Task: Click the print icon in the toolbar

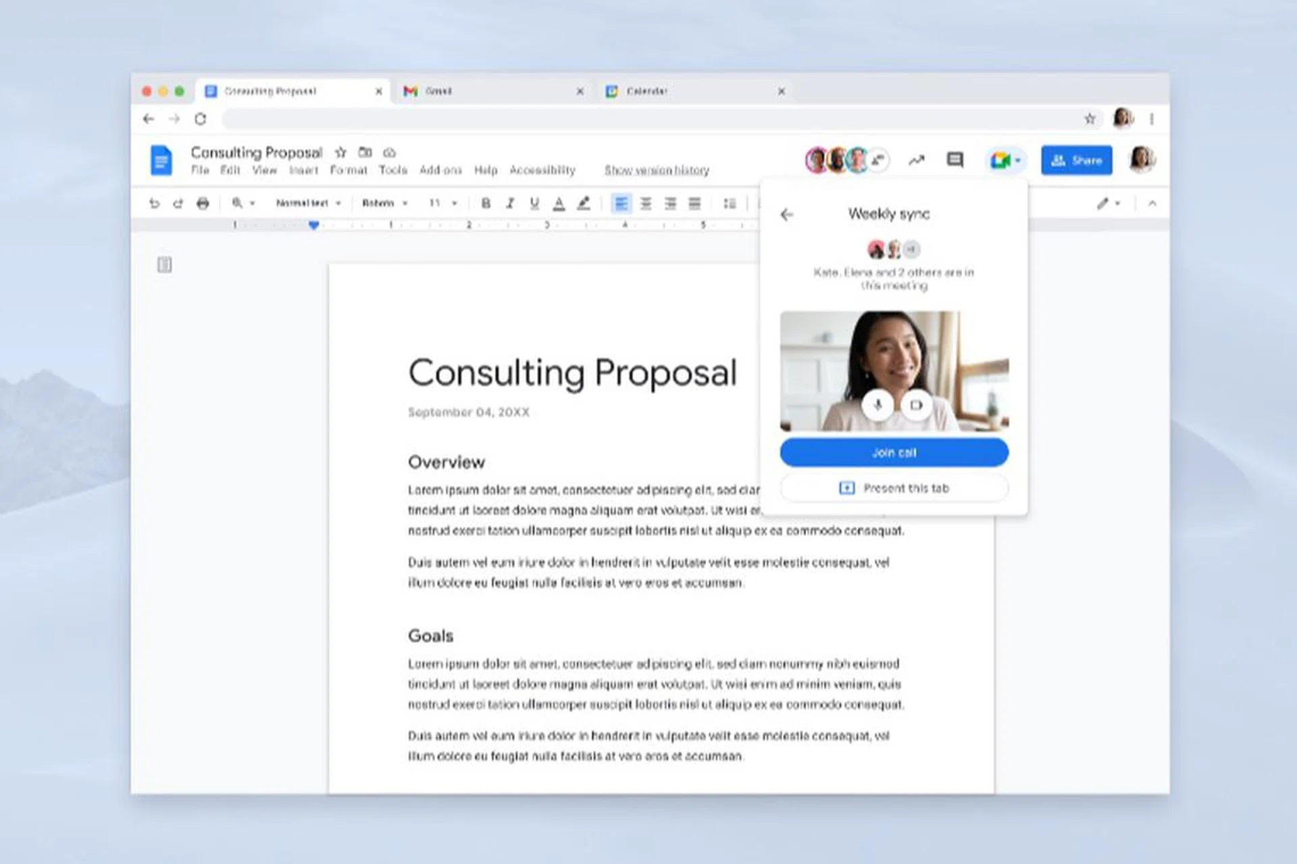Action: [203, 203]
